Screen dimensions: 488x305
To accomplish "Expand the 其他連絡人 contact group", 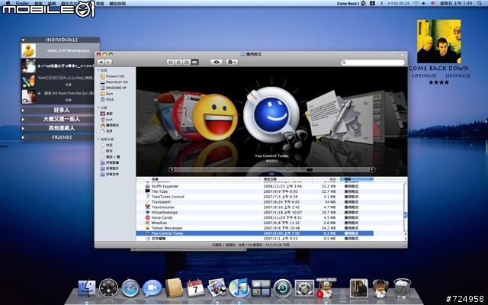I will tap(24, 128).
